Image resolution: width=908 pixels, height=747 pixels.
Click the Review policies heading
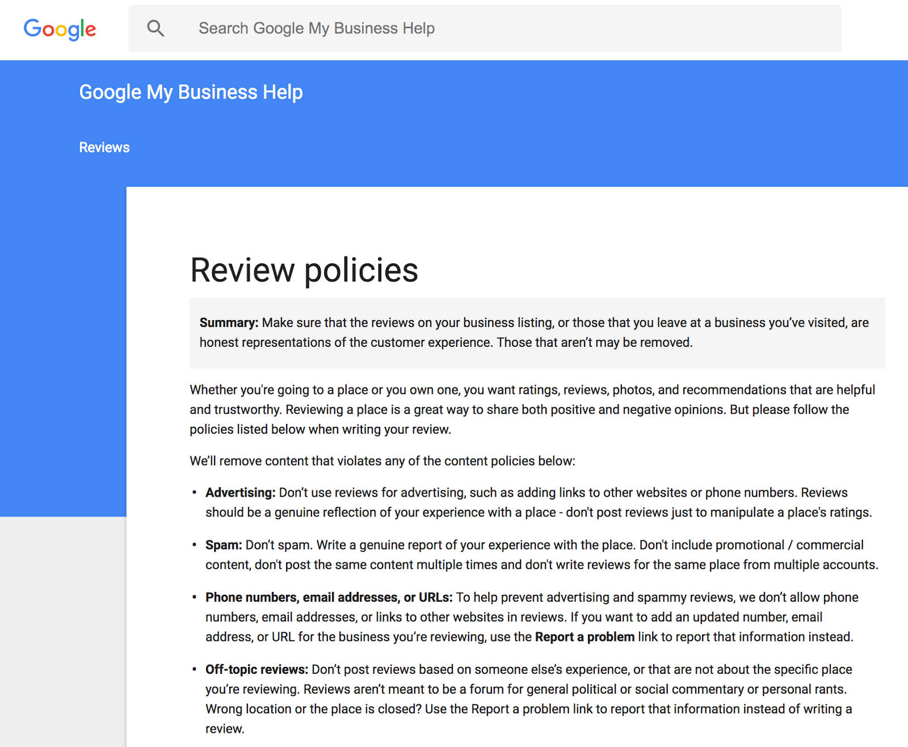(x=304, y=270)
